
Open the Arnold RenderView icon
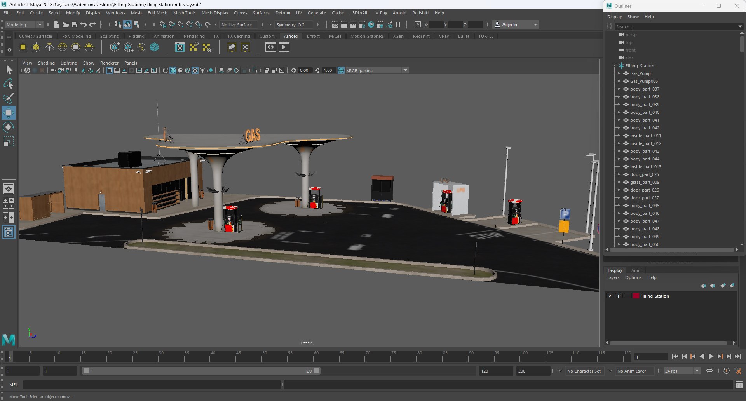click(271, 47)
